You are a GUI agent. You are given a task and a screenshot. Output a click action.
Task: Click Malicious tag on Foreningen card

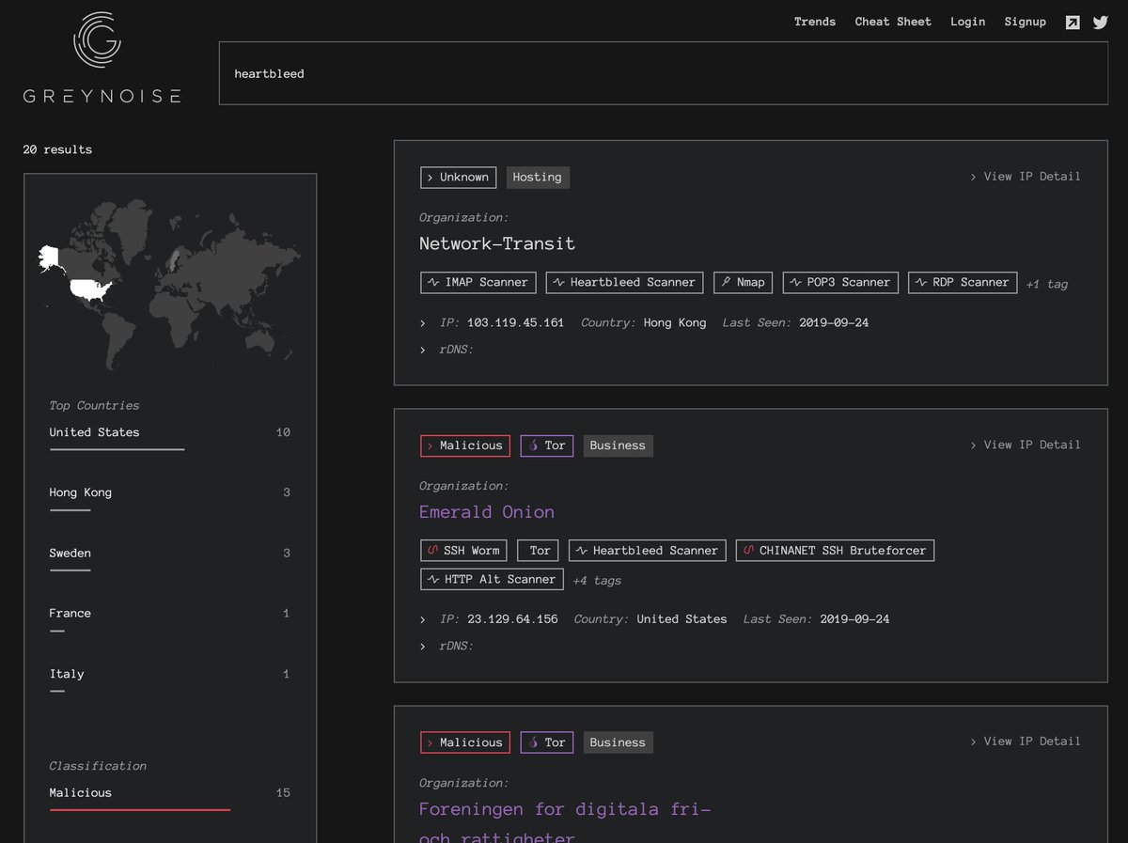point(465,742)
